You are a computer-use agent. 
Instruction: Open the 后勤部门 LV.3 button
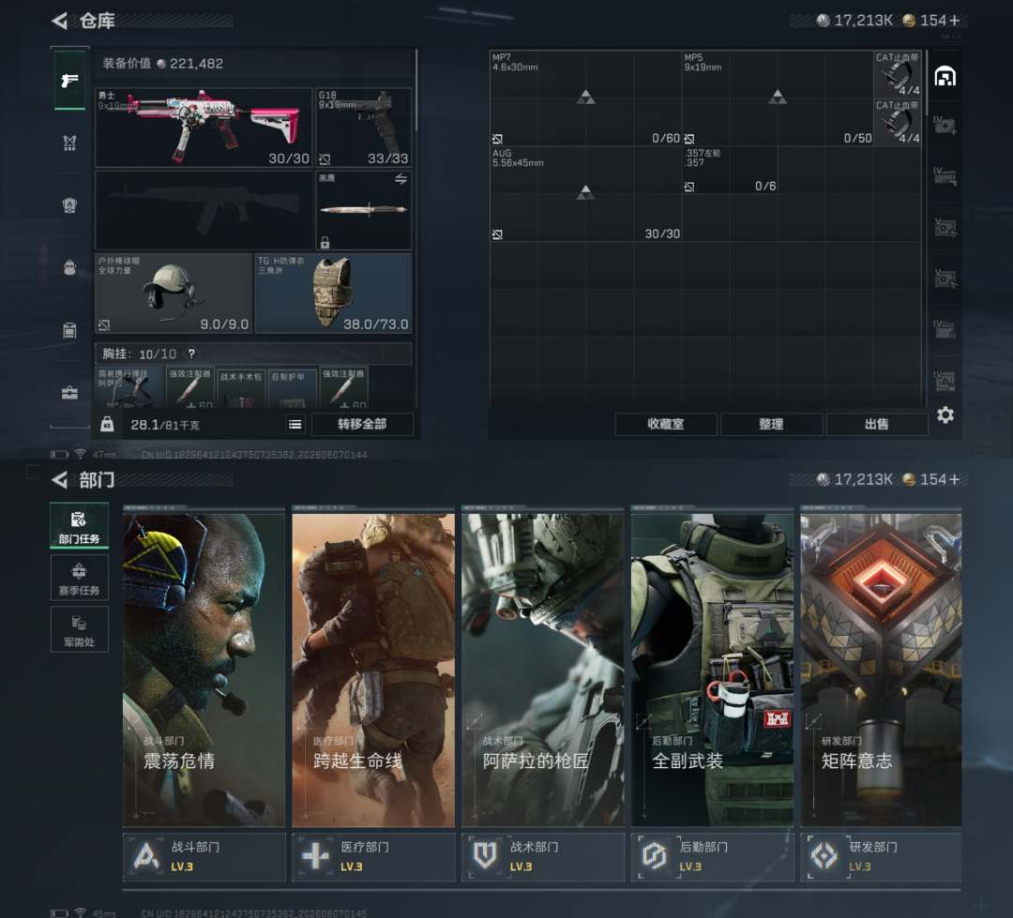pos(712,857)
